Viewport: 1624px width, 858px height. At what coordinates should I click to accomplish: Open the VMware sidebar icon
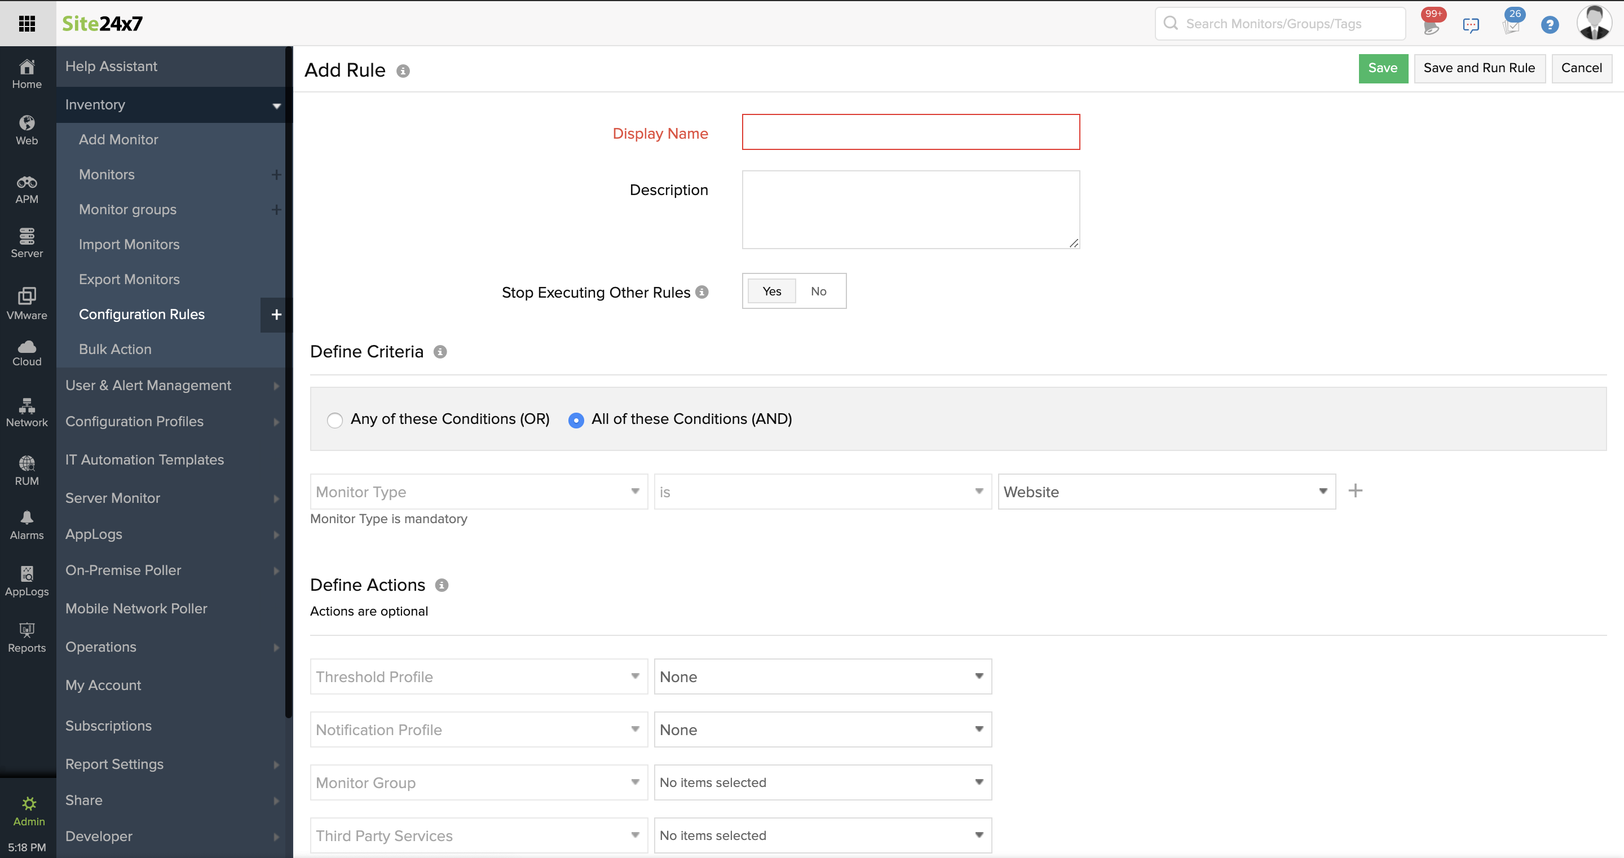click(27, 295)
